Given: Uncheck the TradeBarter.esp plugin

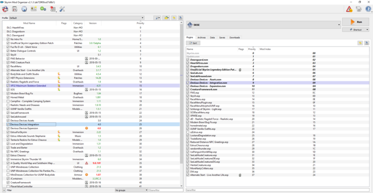Looking at the screenshot, I should pyautogui.click(x=188, y=139).
